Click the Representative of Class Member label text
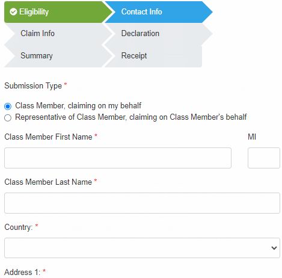The image size is (282, 278). coord(131,117)
